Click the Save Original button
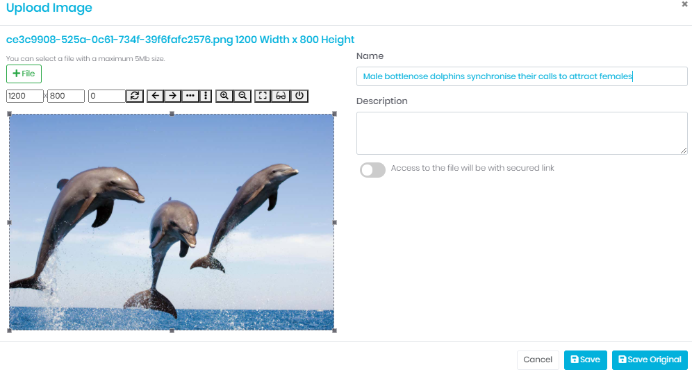Image resolution: width=692 pixels, height=372 pixels. coord(650,360)
